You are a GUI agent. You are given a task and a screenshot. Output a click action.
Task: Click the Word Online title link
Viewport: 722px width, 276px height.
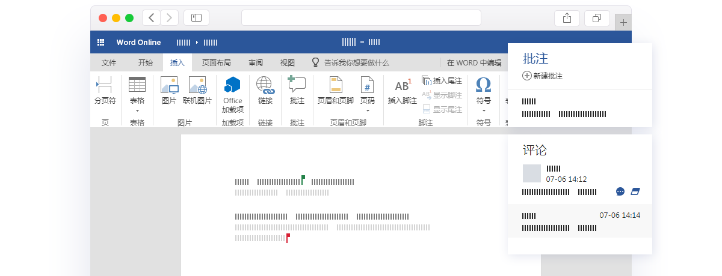tap(138, 43)
